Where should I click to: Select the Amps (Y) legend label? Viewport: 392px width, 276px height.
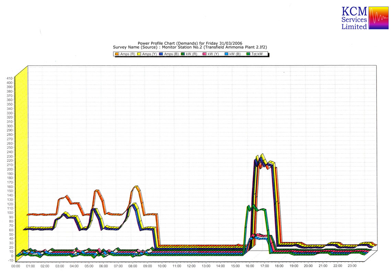pos(149,54)
